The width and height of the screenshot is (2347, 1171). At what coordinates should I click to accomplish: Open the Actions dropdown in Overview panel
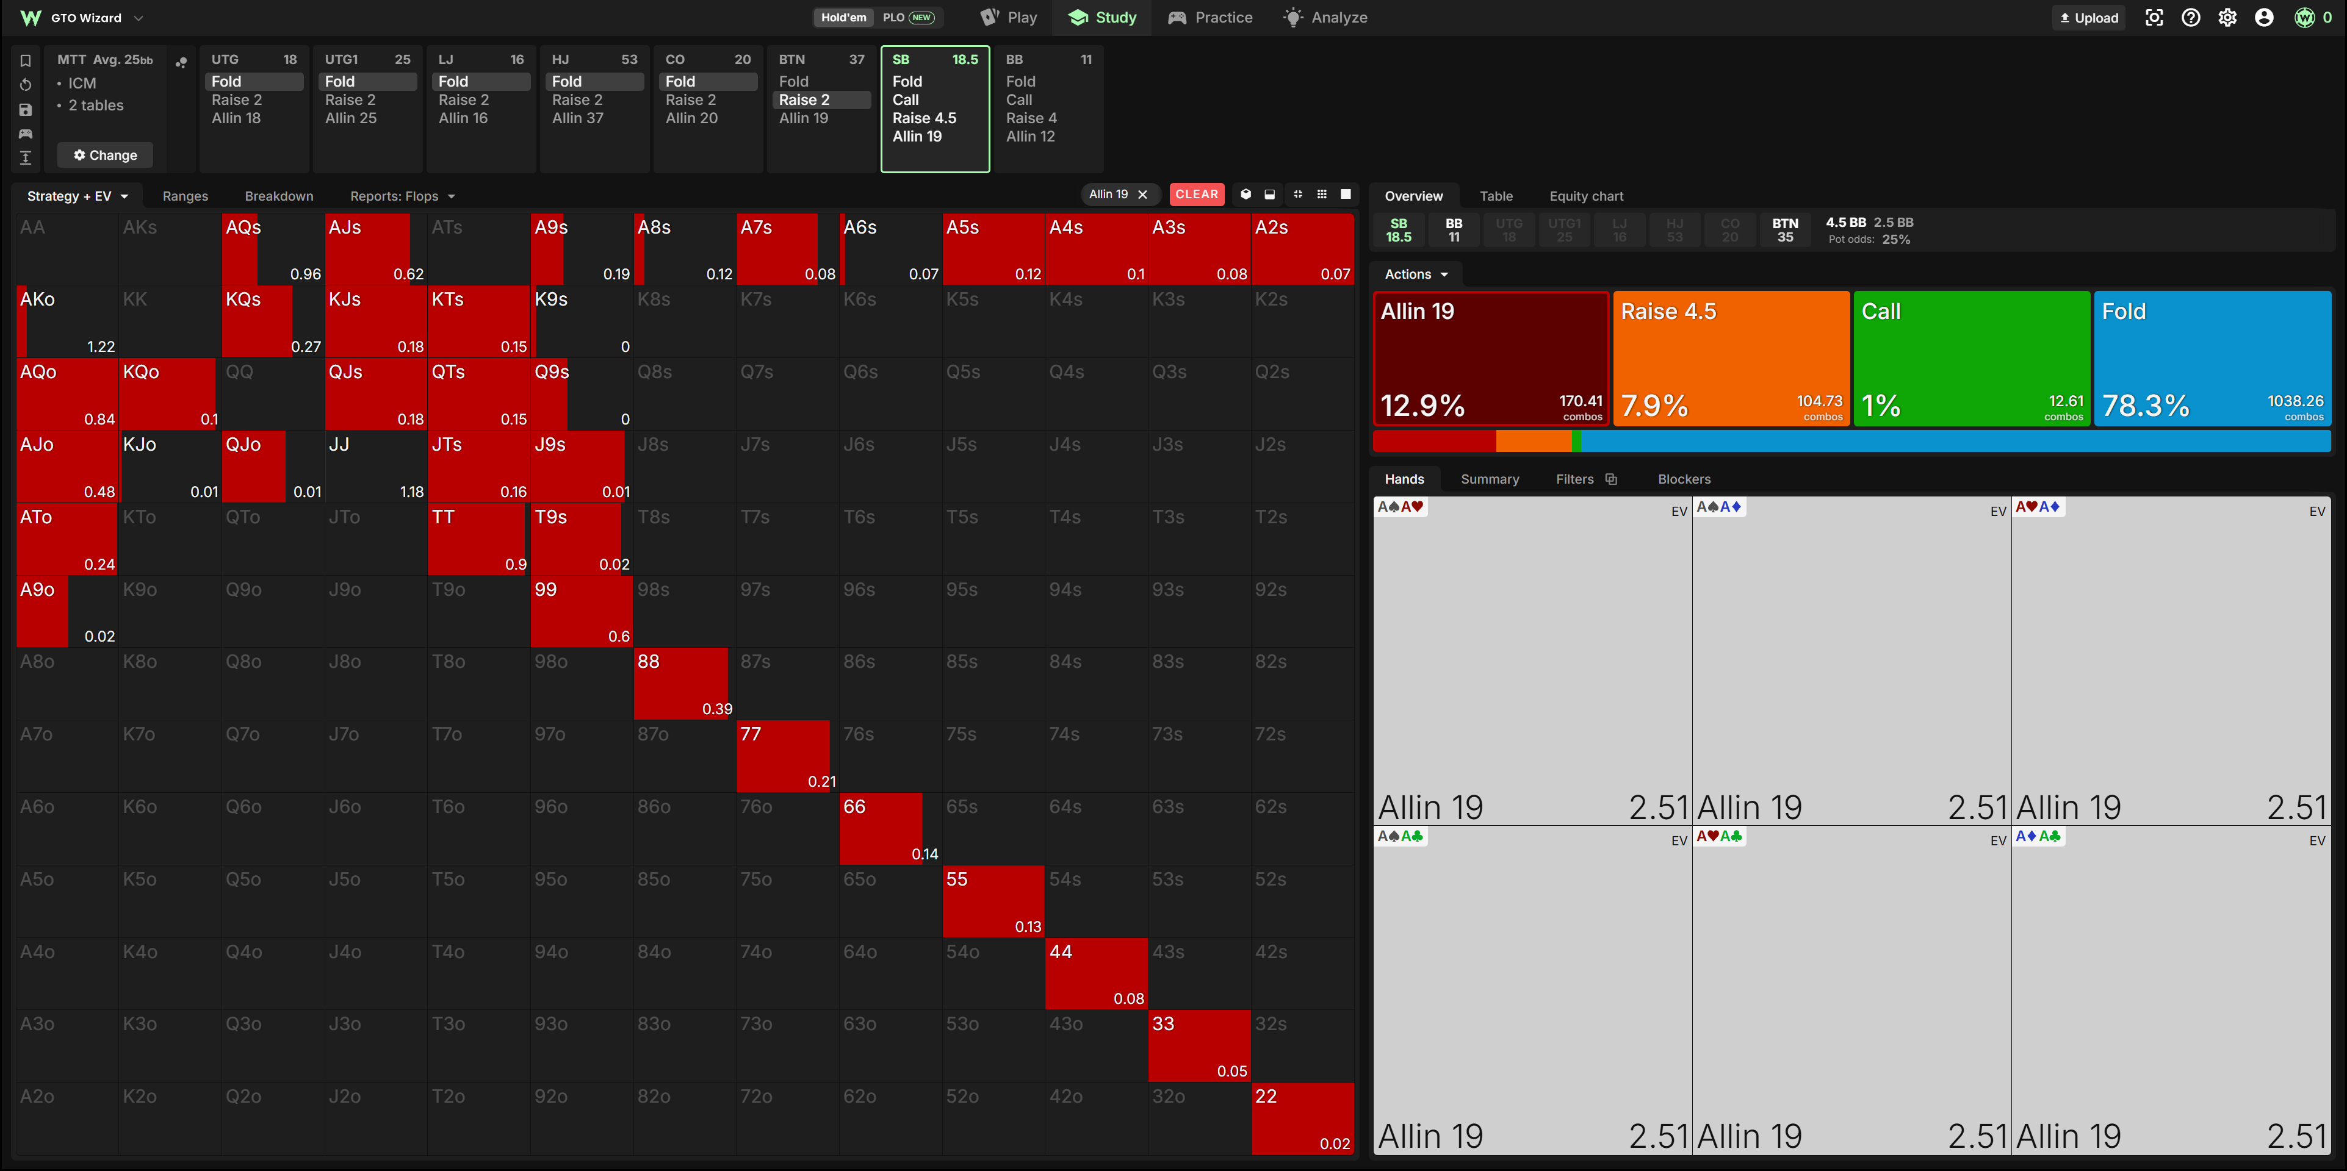1416,274
